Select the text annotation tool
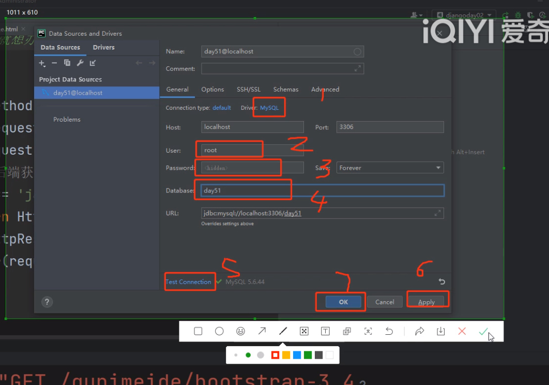Screen dimensions: 549x385 325,331
